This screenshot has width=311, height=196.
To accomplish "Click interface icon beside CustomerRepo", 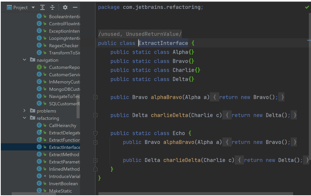I will pos(39,67).
